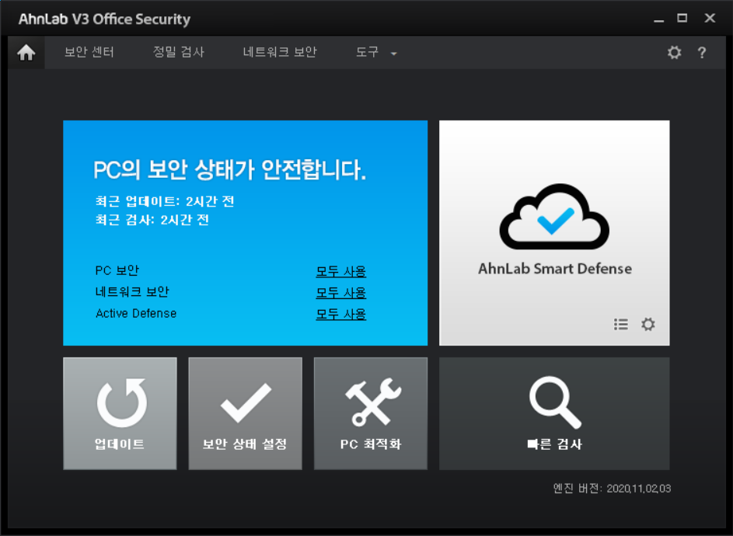Click the checkmark icon on 보안 상태 설정
The width and height of the screenshot is (733, 536).
click(245, 401)
